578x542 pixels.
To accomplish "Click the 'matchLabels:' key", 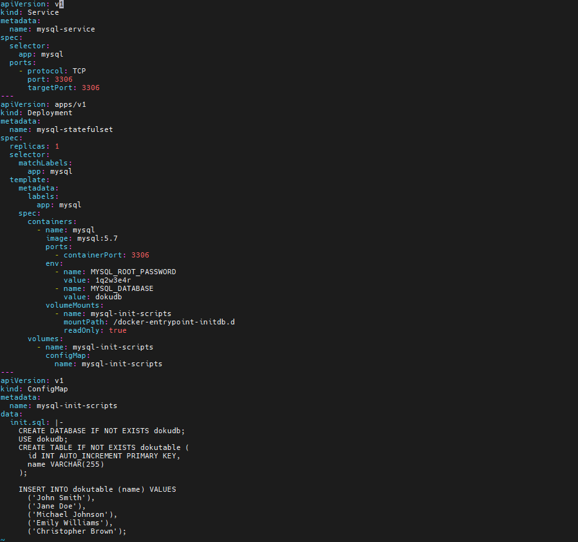I will [45, 163].
